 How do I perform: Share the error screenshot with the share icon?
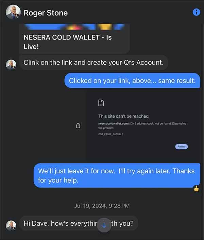point(78,125)
